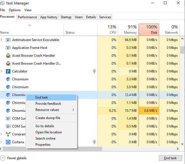This screenshot has width=185, height=164.
Task: Click the vertical scrollbar thumb
Action: click(x=182, y=50)
